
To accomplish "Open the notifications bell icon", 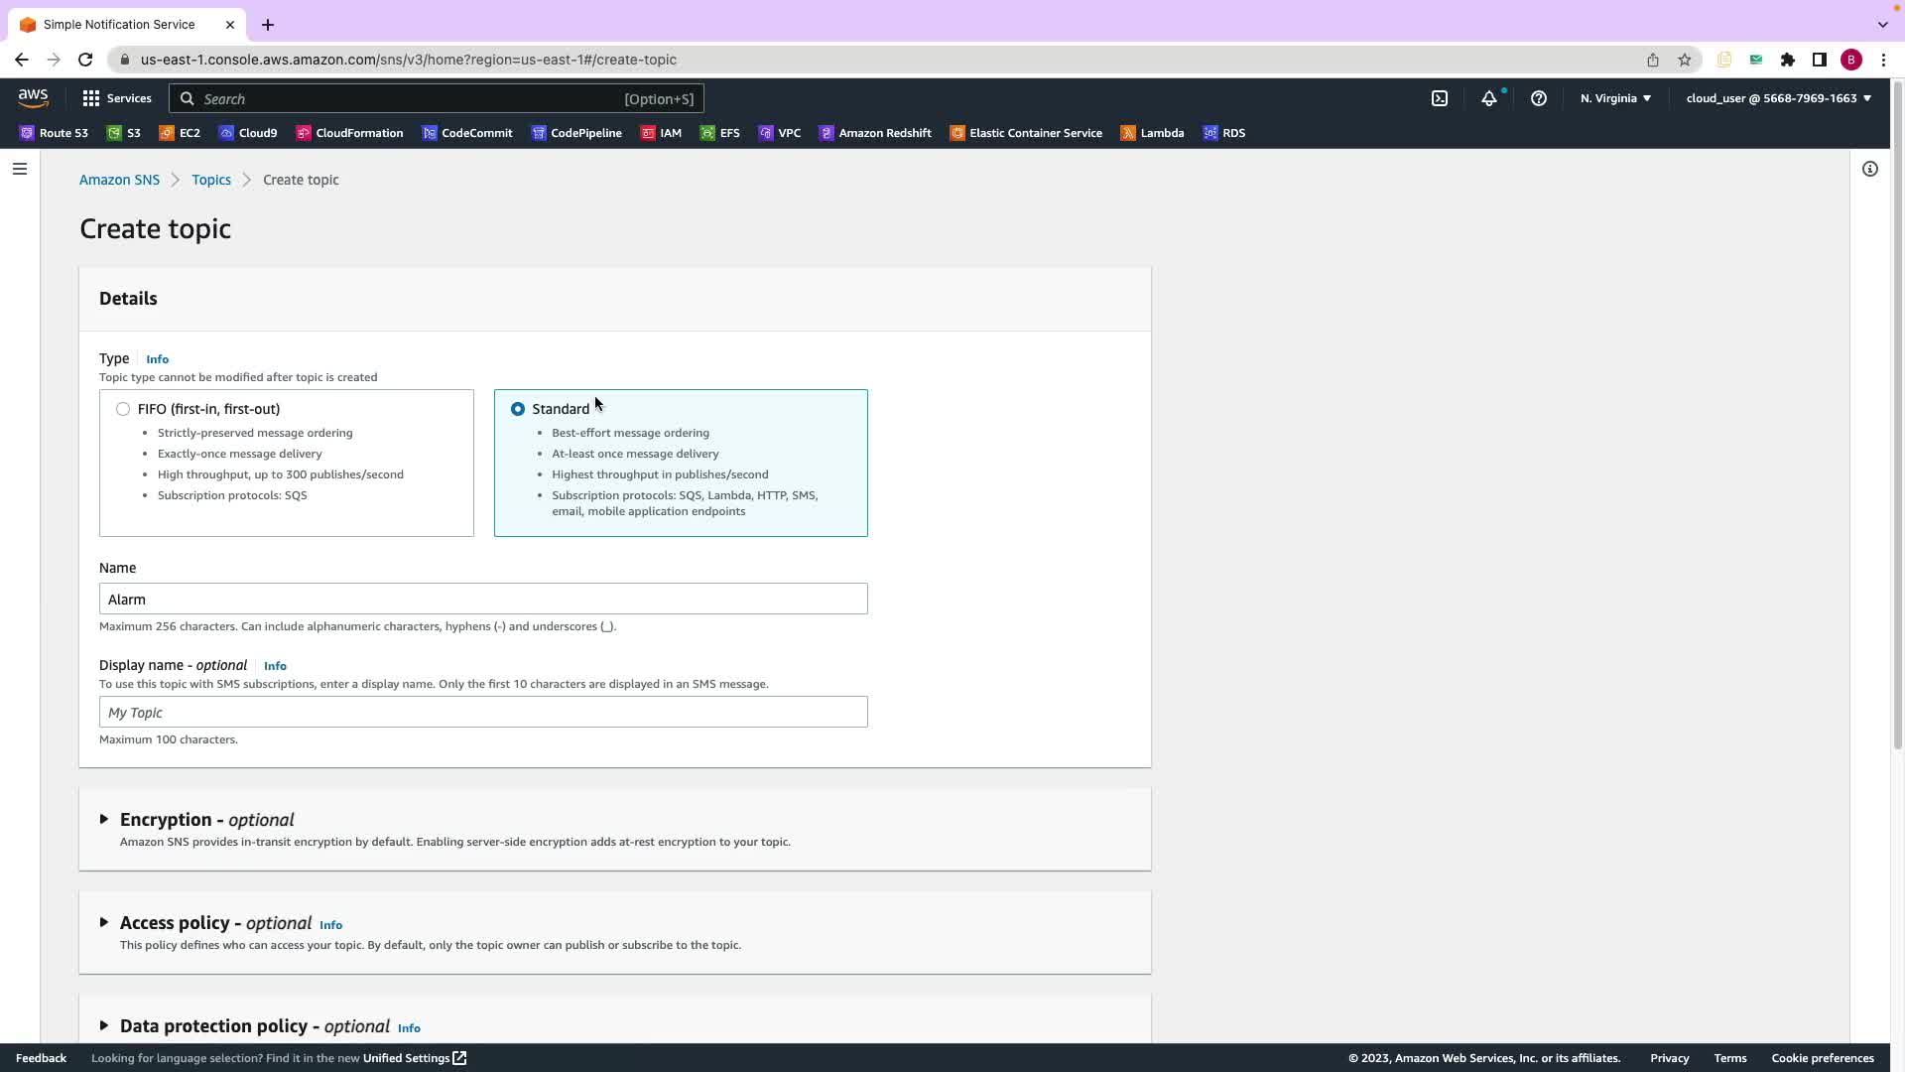I will [x=1488, y=98].
